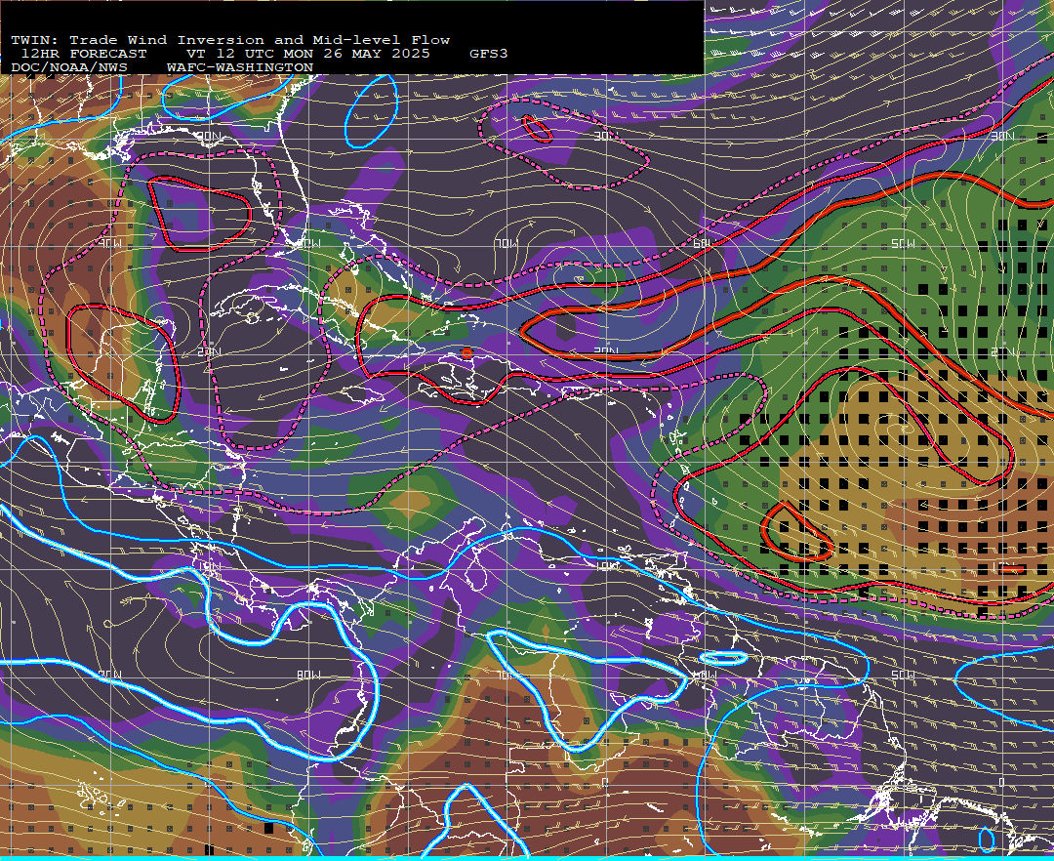
Task: Select the '10N' label over Central America
Action: pos(209,566)
